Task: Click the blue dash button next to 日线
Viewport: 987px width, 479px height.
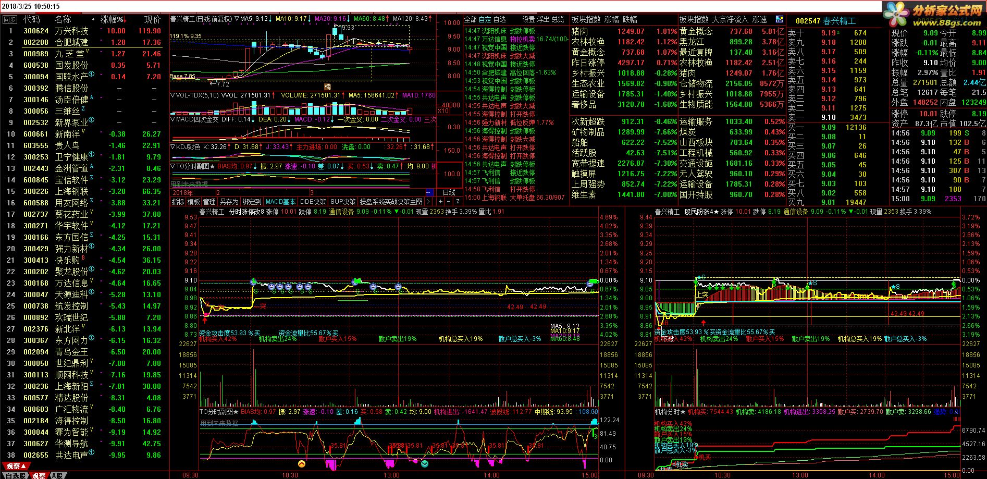Action: [x=429, y=192]
